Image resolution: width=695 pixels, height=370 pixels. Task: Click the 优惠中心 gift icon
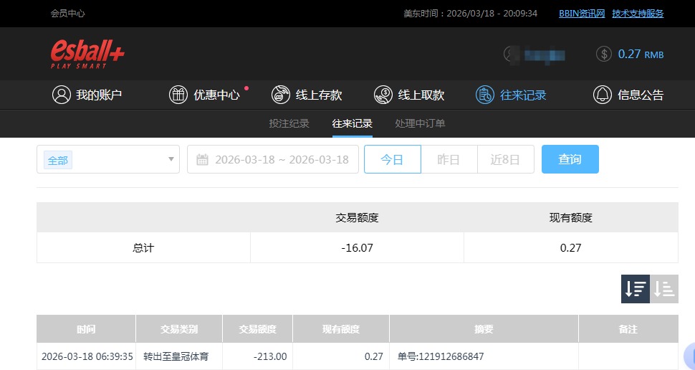178,95
